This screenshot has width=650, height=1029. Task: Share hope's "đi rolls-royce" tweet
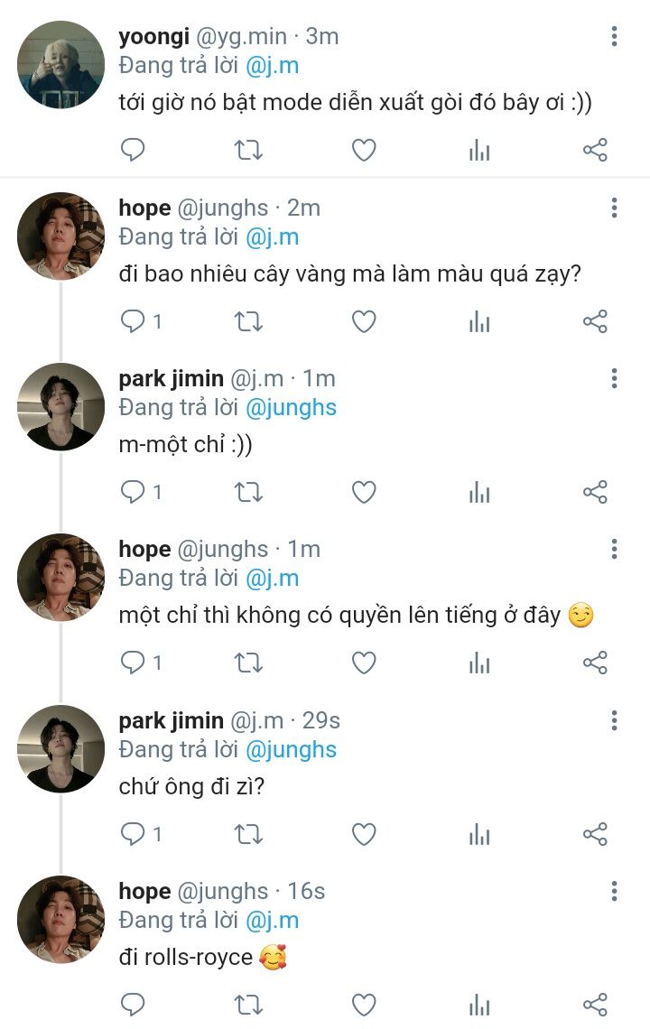(x=595, y=1005)
